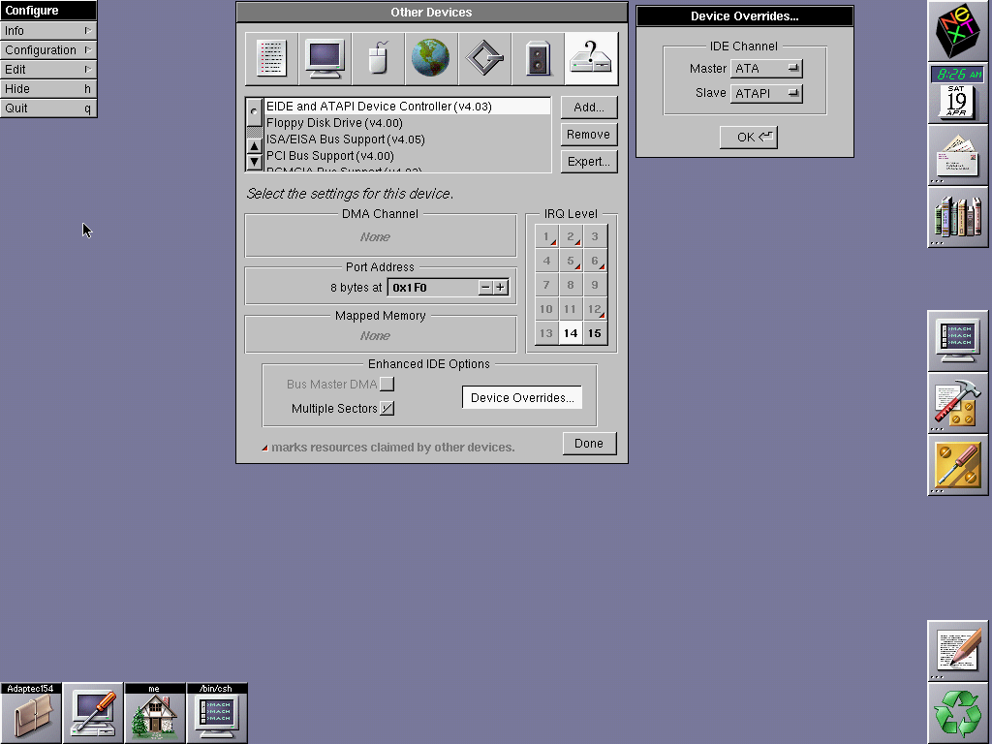Open the Recycler icon in dock
Viewport: 992px width, 744px height.
coord(957,713)
